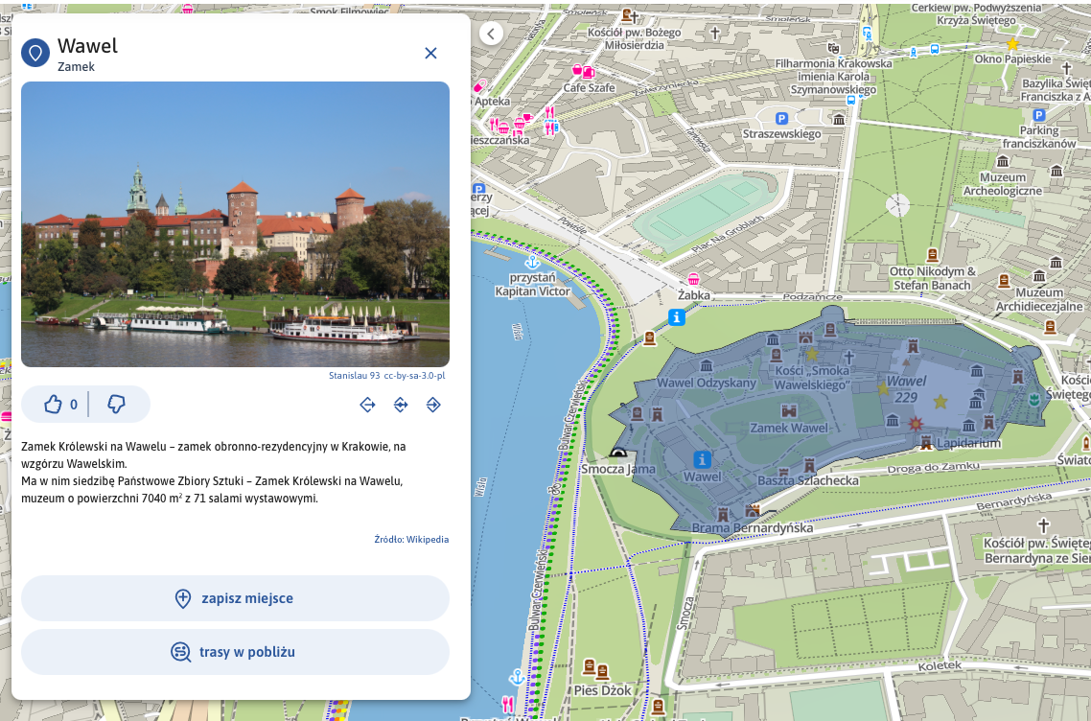The image size is (1091, 721).
Task: Click the thumbs down dislike icon
Action: 117,405
